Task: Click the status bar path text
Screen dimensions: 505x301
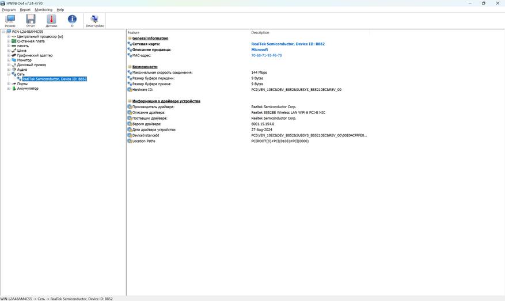Action: [x=56, y=299]
